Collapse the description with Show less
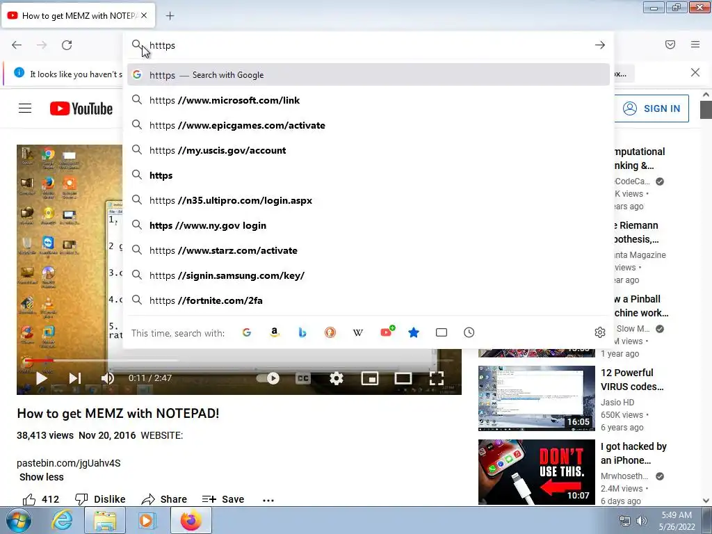Viewport: 712px width, 534px height. [x=41, y=477]
